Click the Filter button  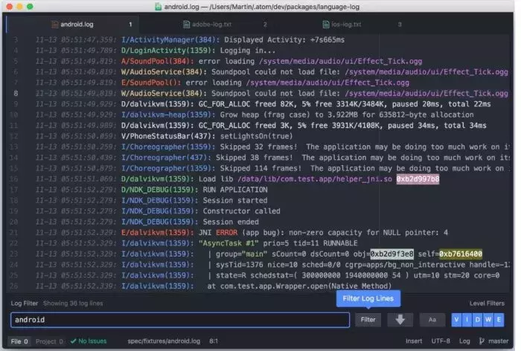click(x=368, y=320)
